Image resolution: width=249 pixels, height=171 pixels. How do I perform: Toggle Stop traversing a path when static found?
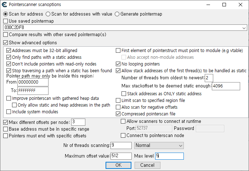tap(9, 71)
